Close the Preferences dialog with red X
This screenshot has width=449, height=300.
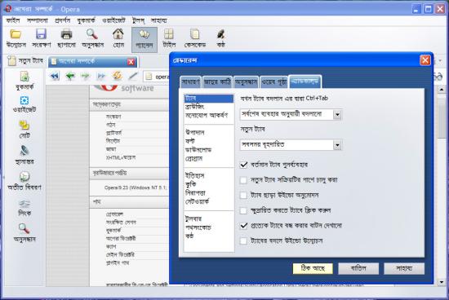click(x=425, y=60)
